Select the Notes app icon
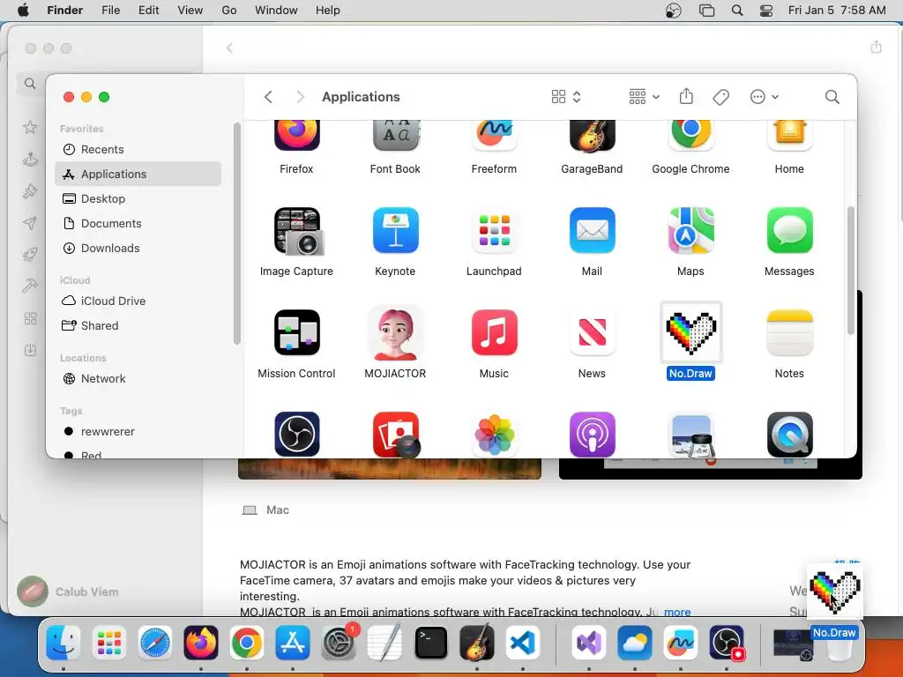Screen dimensions: 903x677 tap(789, 332)
